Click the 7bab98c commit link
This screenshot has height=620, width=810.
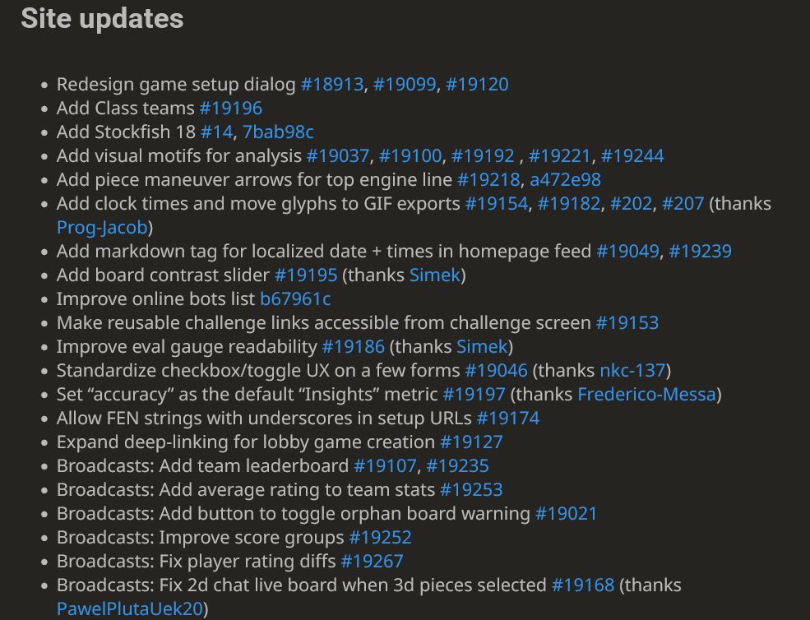(278, 132)
